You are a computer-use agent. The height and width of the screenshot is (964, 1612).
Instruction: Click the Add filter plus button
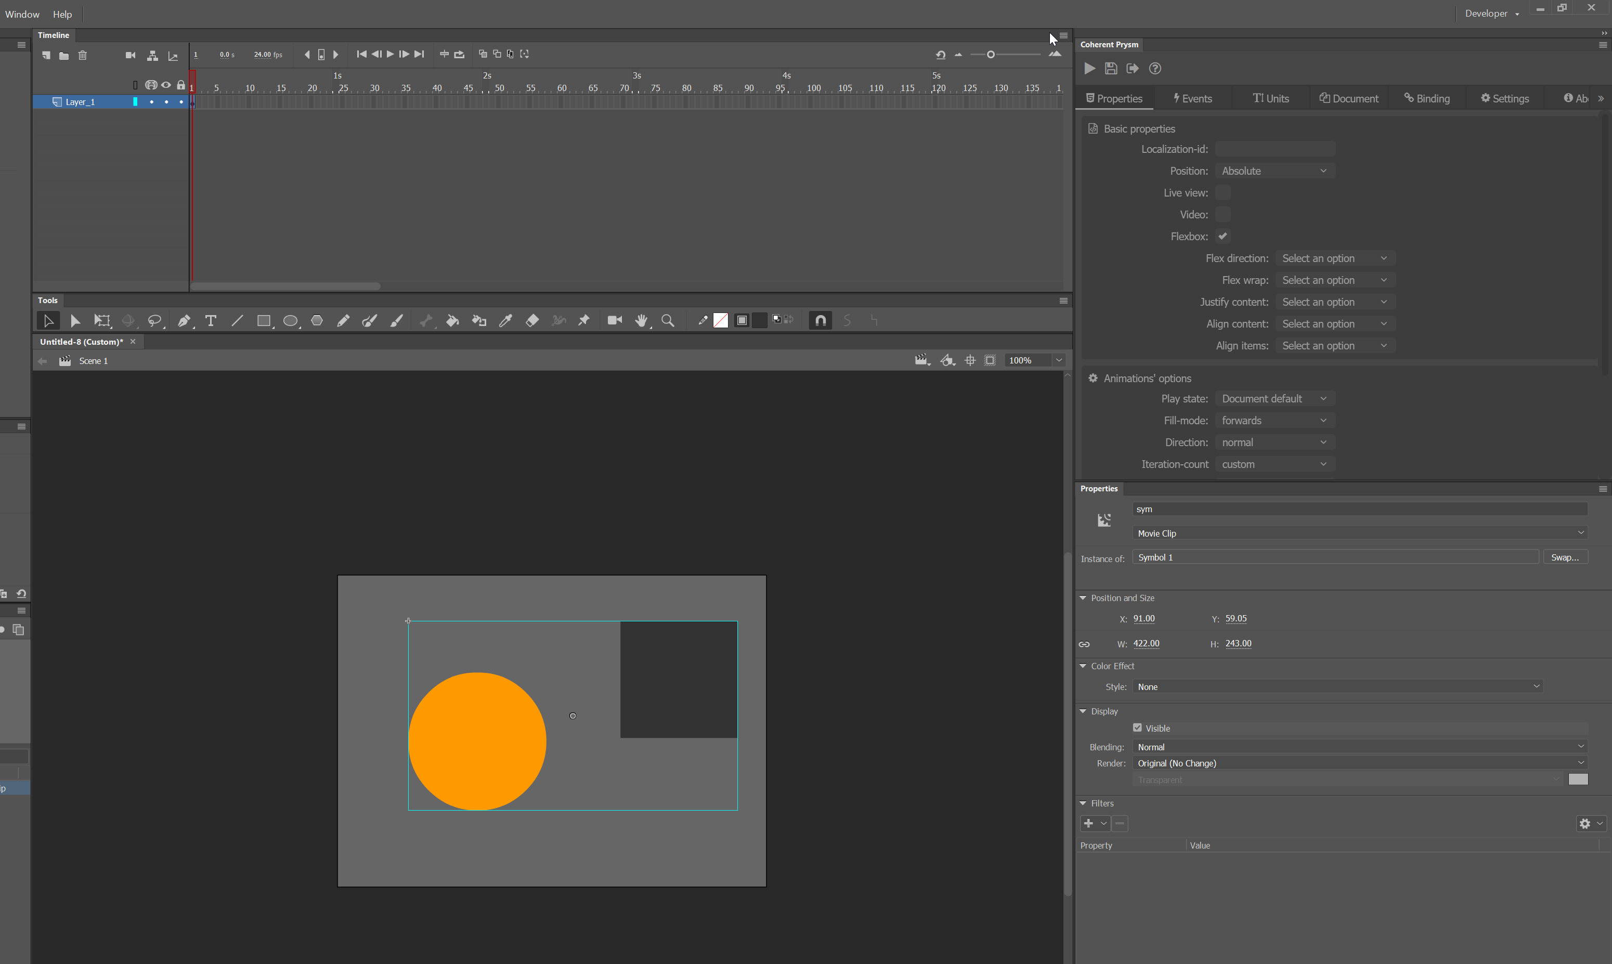(x=1089, y=823)
